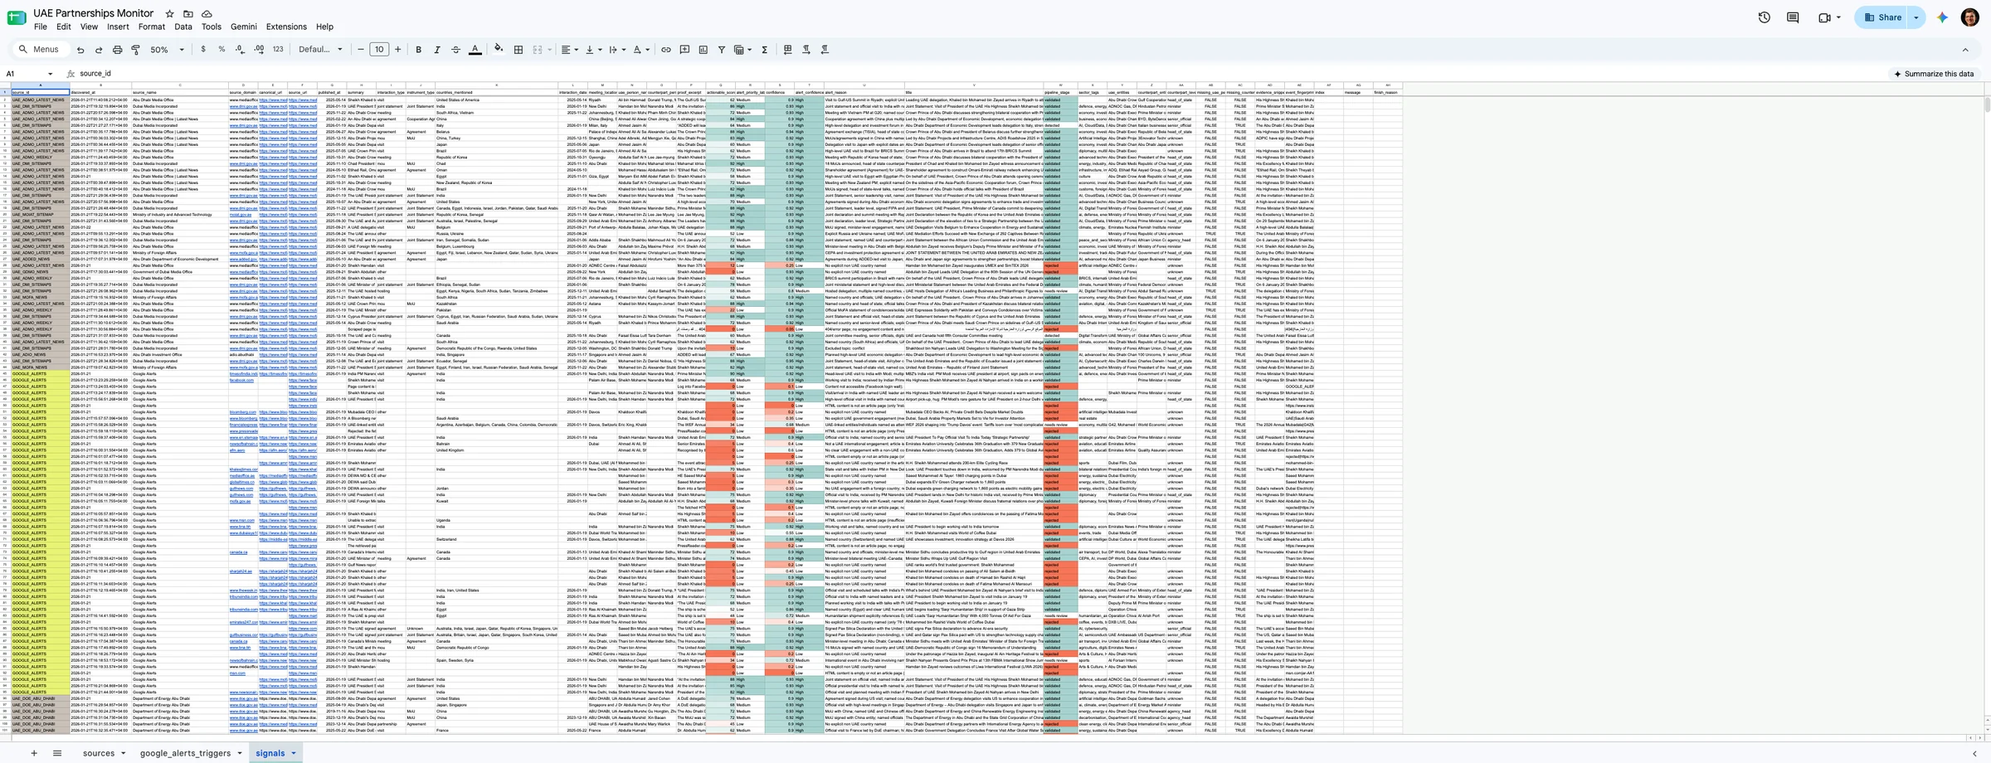Open the File menu

point(40,27)
